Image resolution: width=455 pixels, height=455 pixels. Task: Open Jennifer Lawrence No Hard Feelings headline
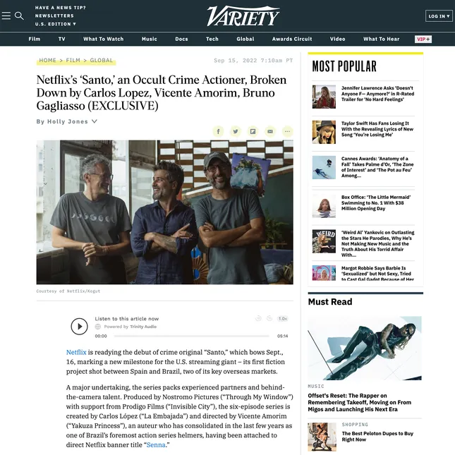(377, 94)
